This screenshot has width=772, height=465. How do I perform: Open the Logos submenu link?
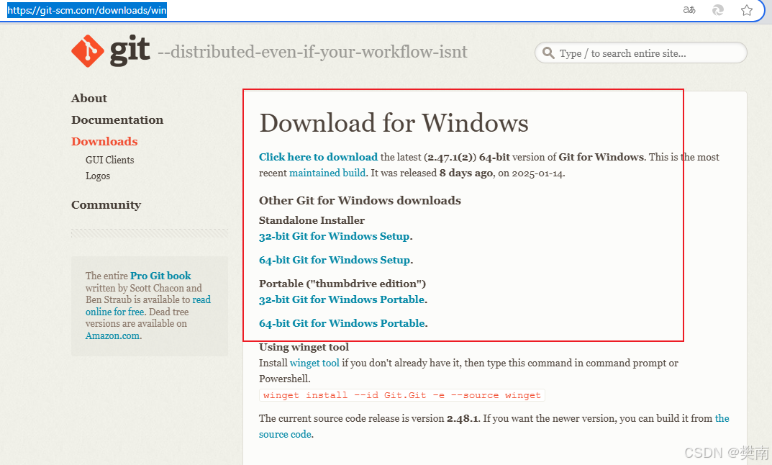97,176
